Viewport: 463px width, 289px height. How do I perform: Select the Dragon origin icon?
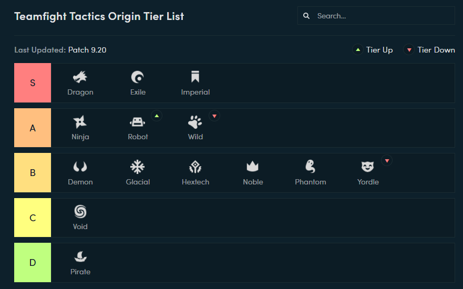click(80, 77)
